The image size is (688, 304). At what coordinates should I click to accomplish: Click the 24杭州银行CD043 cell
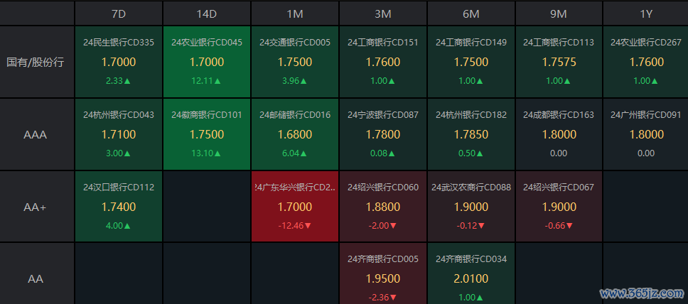[119, 134]
